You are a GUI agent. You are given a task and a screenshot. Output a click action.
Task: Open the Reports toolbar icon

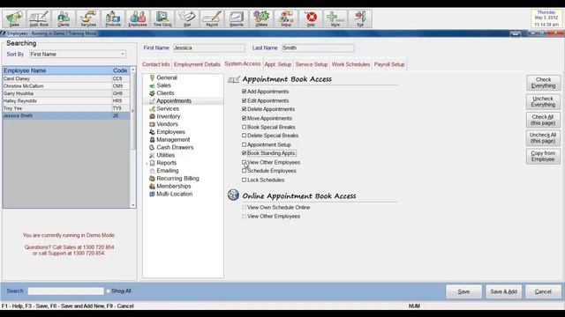[x=237, y=18]
